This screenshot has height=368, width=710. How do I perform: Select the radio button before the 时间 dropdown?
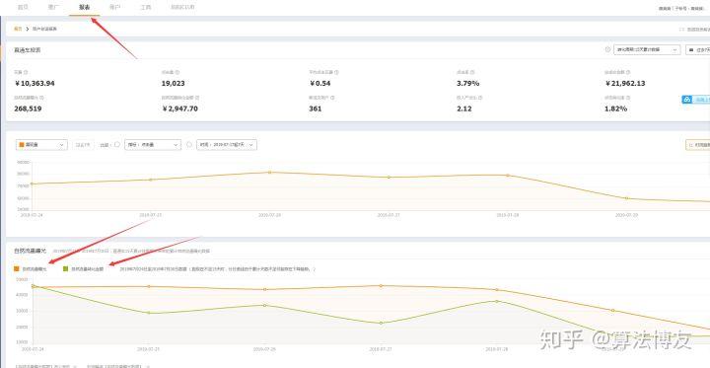189,145
